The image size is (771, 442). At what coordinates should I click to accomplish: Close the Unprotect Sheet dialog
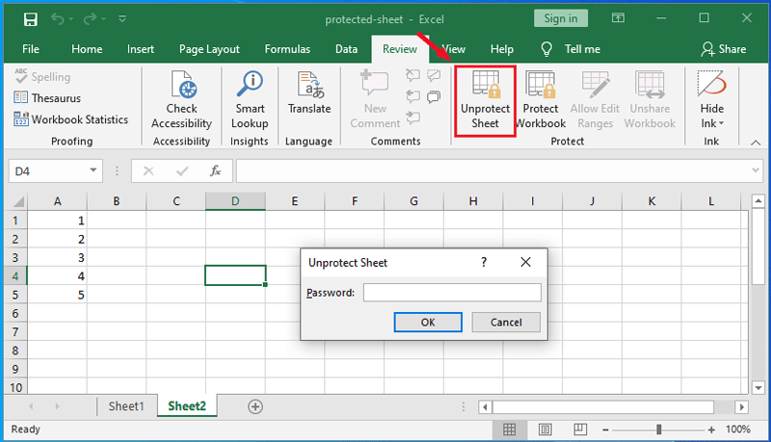(525, 262)
